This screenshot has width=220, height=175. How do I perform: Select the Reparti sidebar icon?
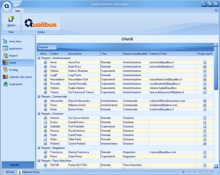(x=5, y=56)
